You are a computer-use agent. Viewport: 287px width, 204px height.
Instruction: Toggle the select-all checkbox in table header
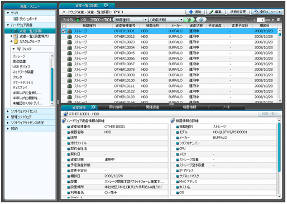click(64, 26)
